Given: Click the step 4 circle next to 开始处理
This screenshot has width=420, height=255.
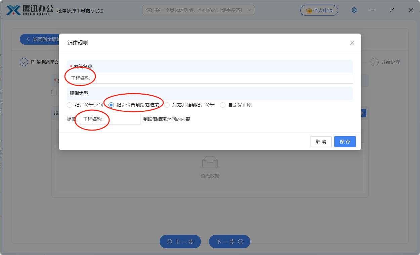Looking at the screenshot, I should click(x=374, y=62).
